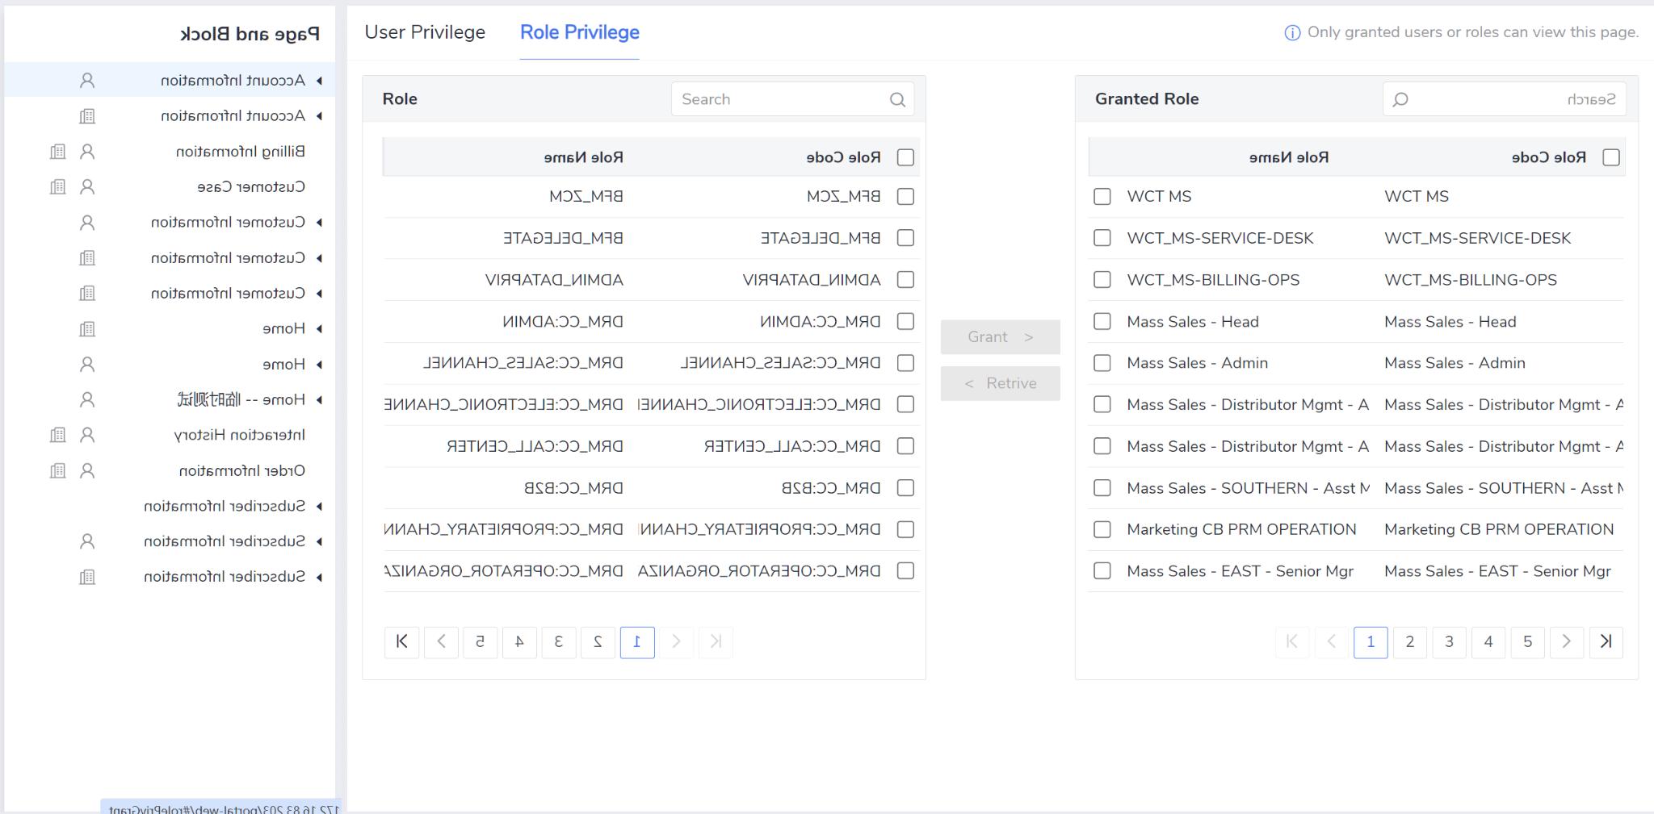Check the ADMIN_DATAPRIV role checkbox
This screenshot has width=1654, height=814.
pyautogui.click(x=905, y=280)
